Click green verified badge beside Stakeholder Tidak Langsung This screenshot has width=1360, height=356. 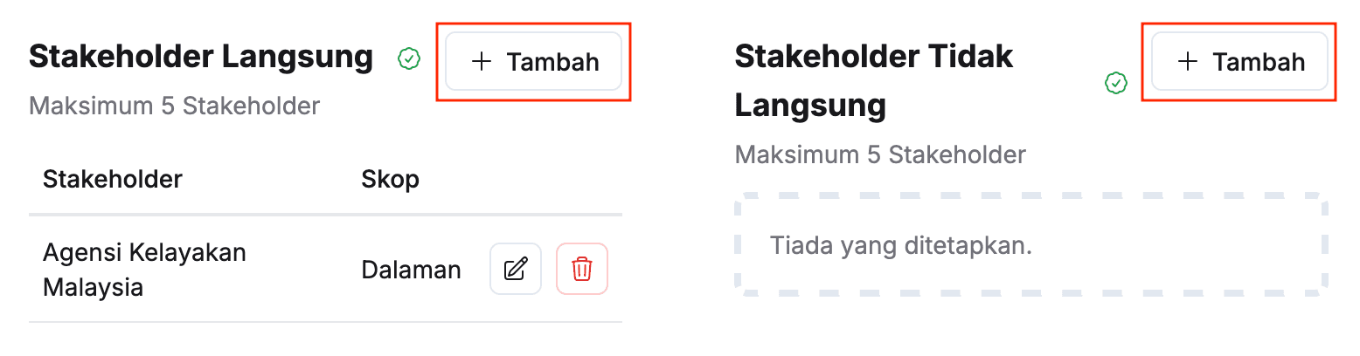click(x=1115, y=83)
